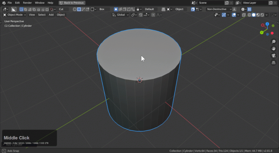This screenshot has height=153, width=279.
Task: Click the solidify cube icon
Action: click(x=124, y=9)
